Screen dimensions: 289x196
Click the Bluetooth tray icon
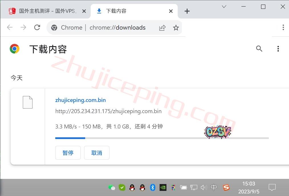pyautogui.click(x=152, y=187)
